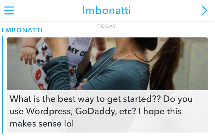Screen dimensions: 215x140
Task: Tap the TODAY date separator
Action: coord(107,26)
